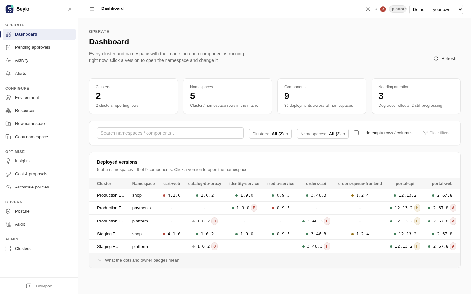
Task: Switch theme with the sun icon
Action: click(x=368, y=9)
